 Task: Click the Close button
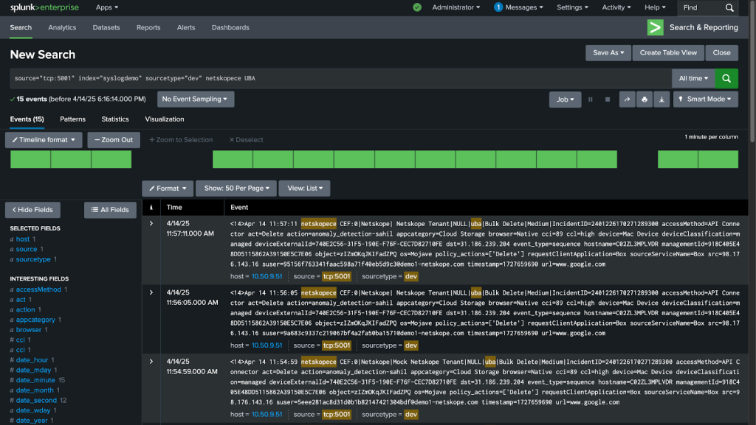pos(722,53)
